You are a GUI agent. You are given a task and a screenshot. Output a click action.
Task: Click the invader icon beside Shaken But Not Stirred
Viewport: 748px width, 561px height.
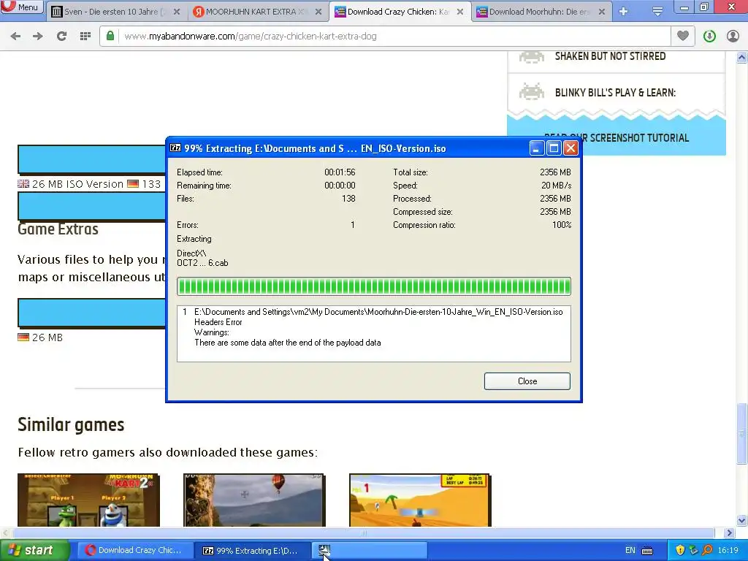click(x=532, y=57)
